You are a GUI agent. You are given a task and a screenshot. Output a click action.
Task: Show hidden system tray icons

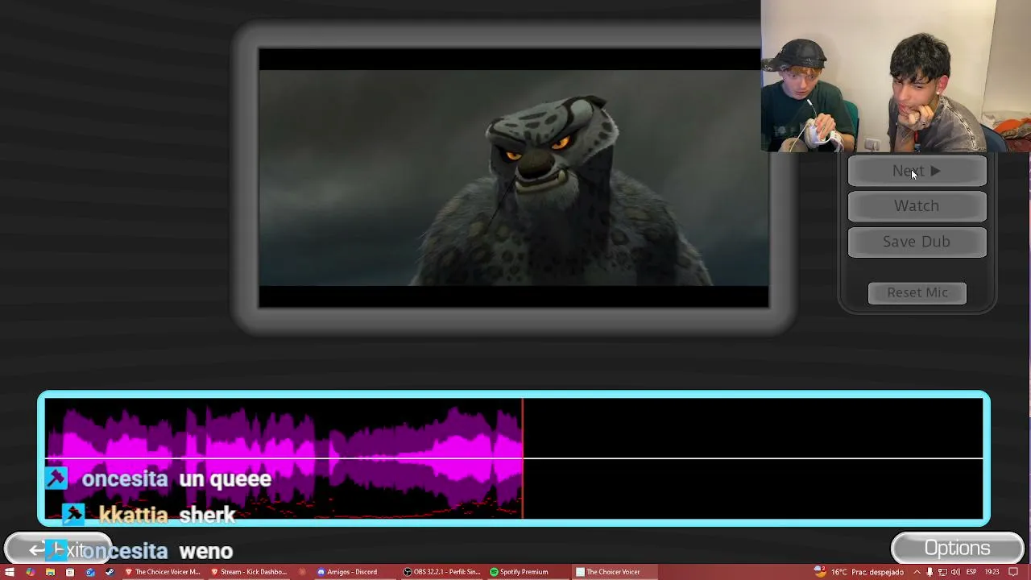click(x=917, y=572)
